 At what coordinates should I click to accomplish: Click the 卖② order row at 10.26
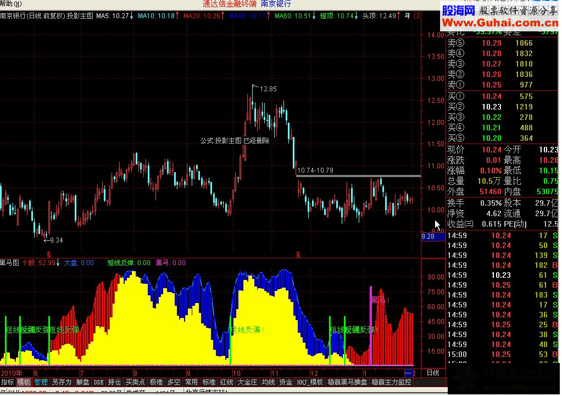(x=503, y=74)
